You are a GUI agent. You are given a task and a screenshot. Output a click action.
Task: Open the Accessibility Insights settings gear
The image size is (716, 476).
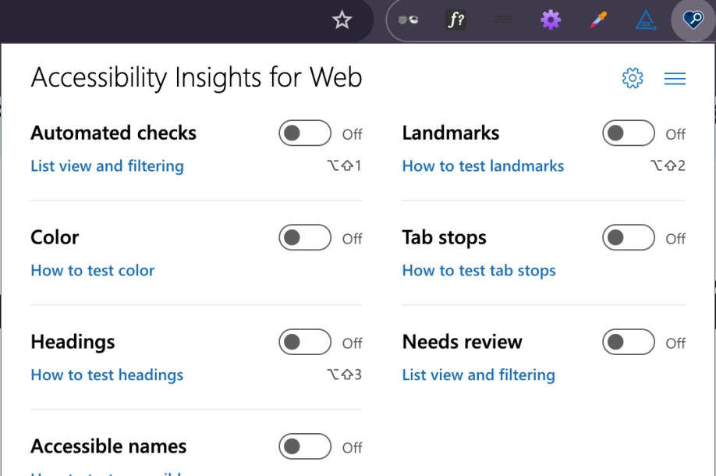pyautogui.click(x=633, y=78)
